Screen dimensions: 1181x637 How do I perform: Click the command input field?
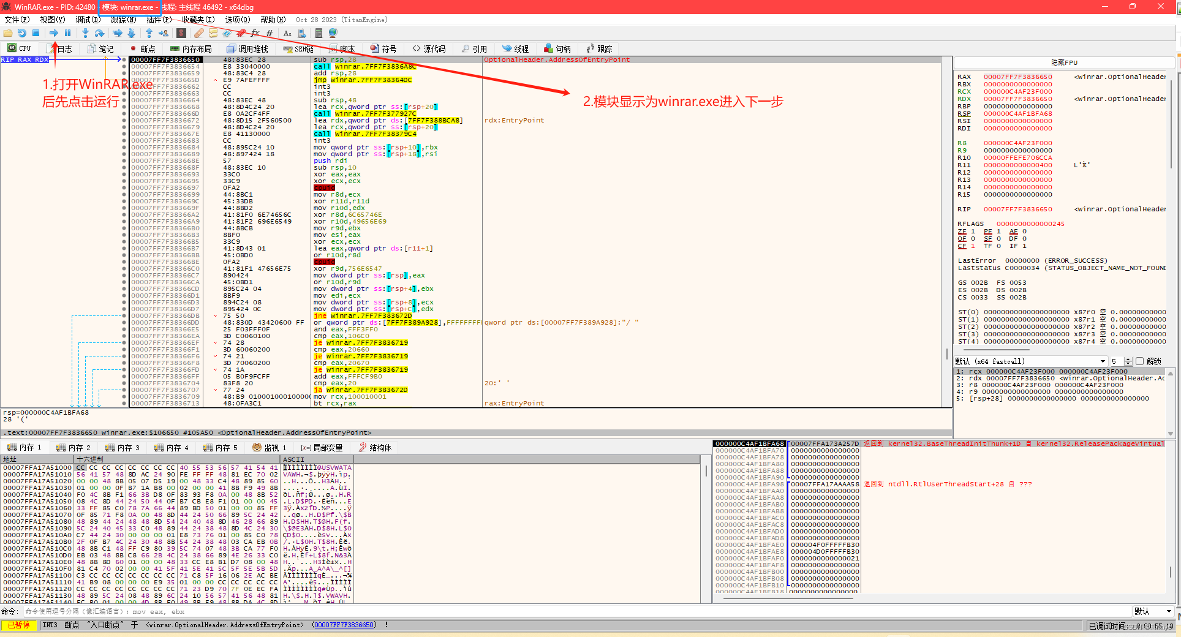click(x=576, y=611)
